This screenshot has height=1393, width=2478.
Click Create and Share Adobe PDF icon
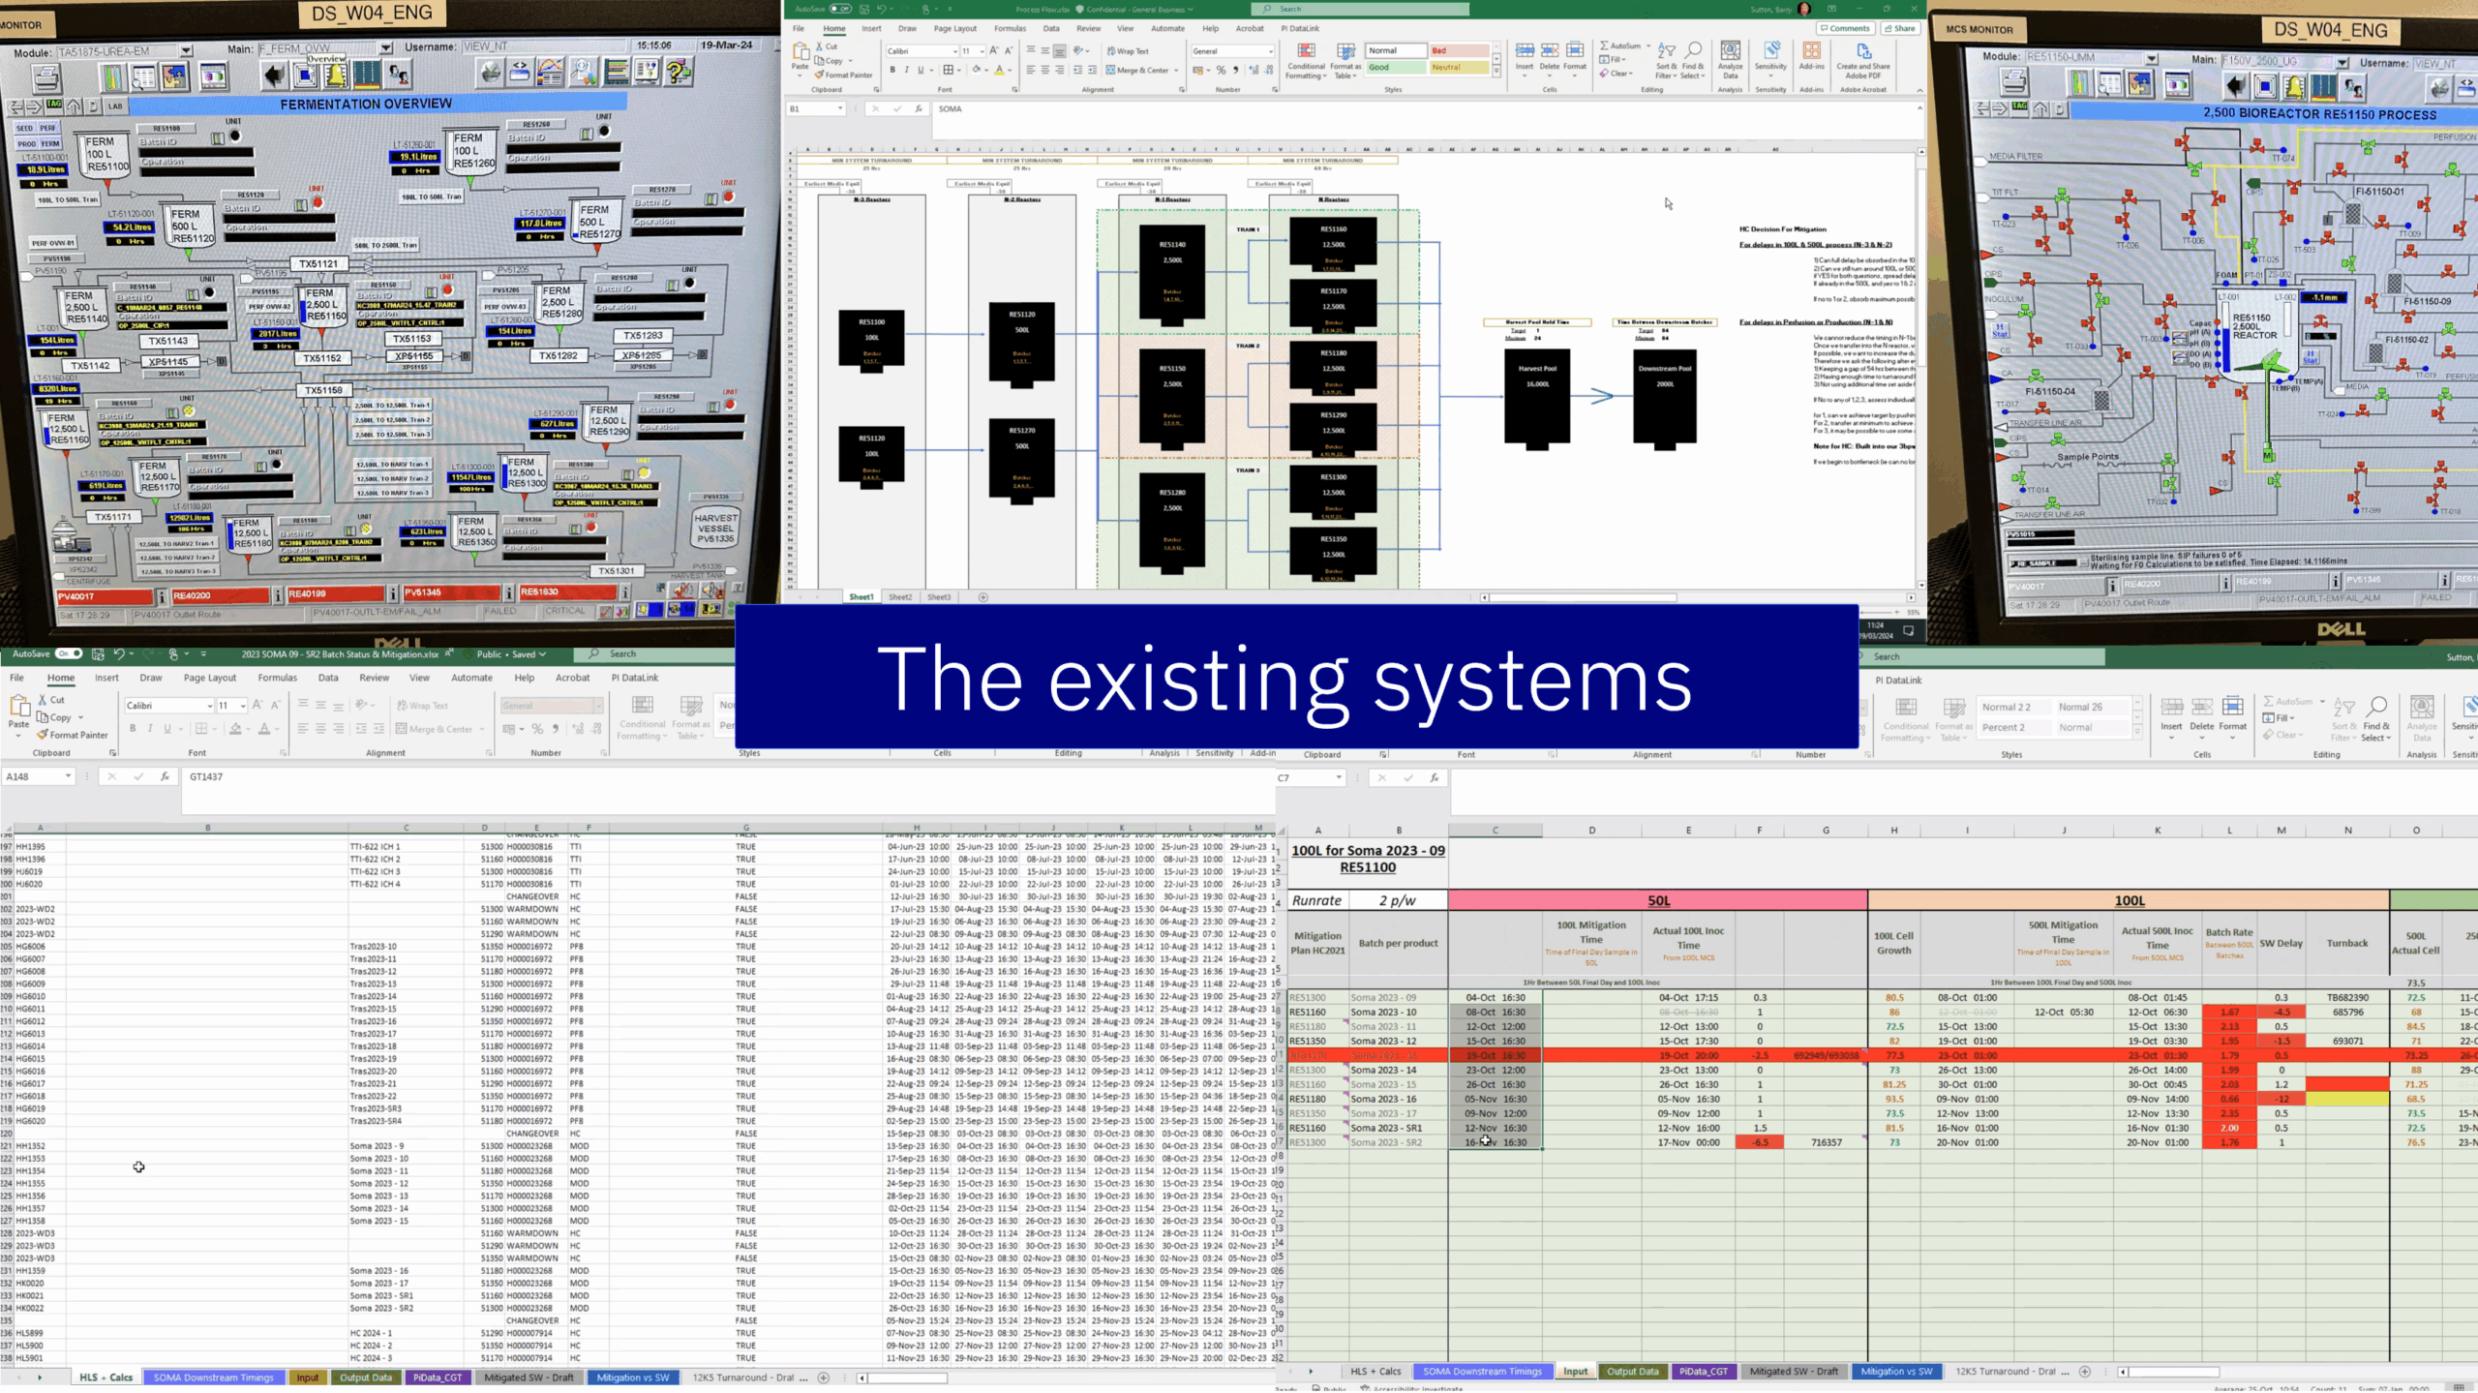1863,60
